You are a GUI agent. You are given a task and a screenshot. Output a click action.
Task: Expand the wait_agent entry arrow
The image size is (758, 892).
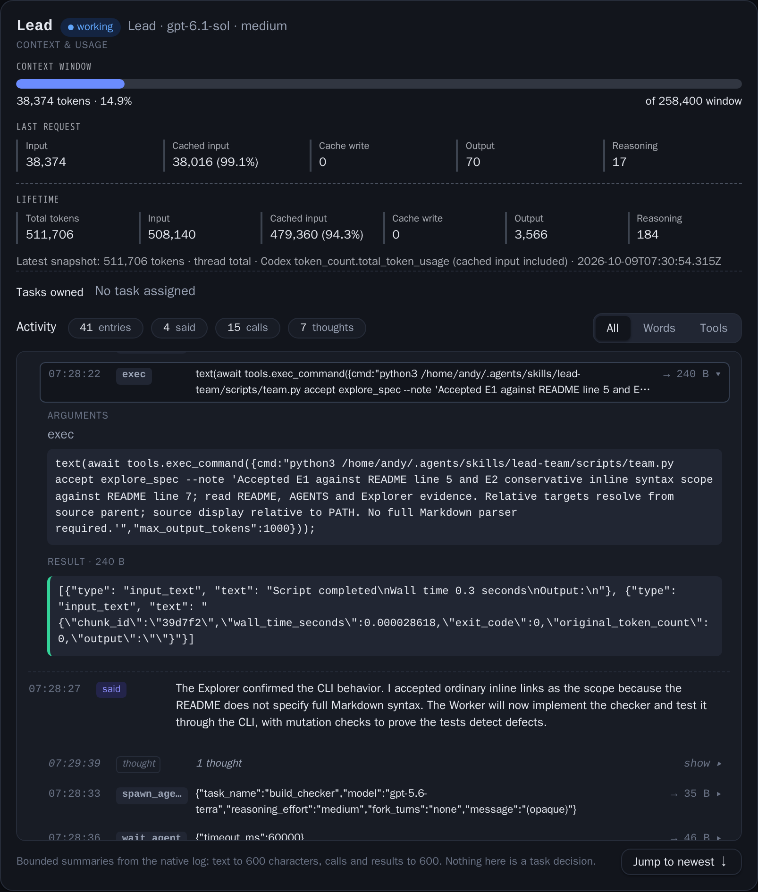719,838
